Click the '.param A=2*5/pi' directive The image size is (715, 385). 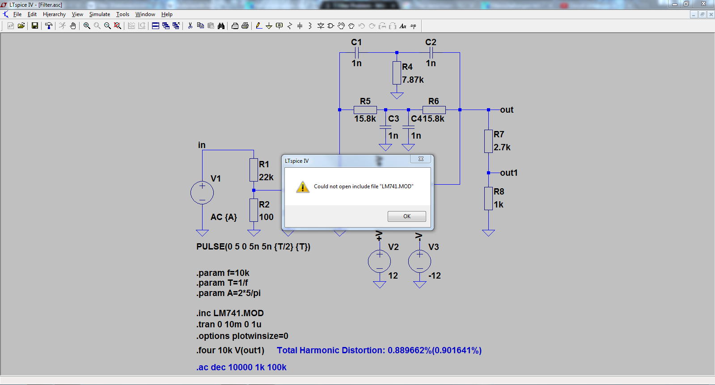coord(228,293)
